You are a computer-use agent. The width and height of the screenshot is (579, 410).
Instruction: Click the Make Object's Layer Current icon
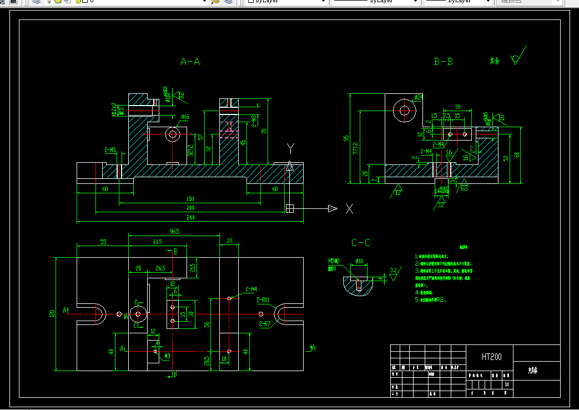point(215,2)
